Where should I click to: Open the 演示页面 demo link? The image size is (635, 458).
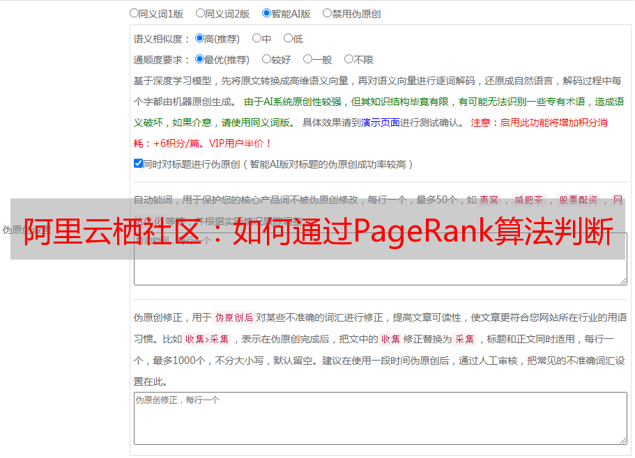tap(380, 123)
